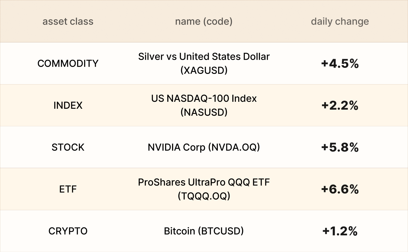The width and height of the screenshot is (408, 252).
Task: Select the +2.2% daily change value
Action: pyautogui.click(x=340, y=105)
